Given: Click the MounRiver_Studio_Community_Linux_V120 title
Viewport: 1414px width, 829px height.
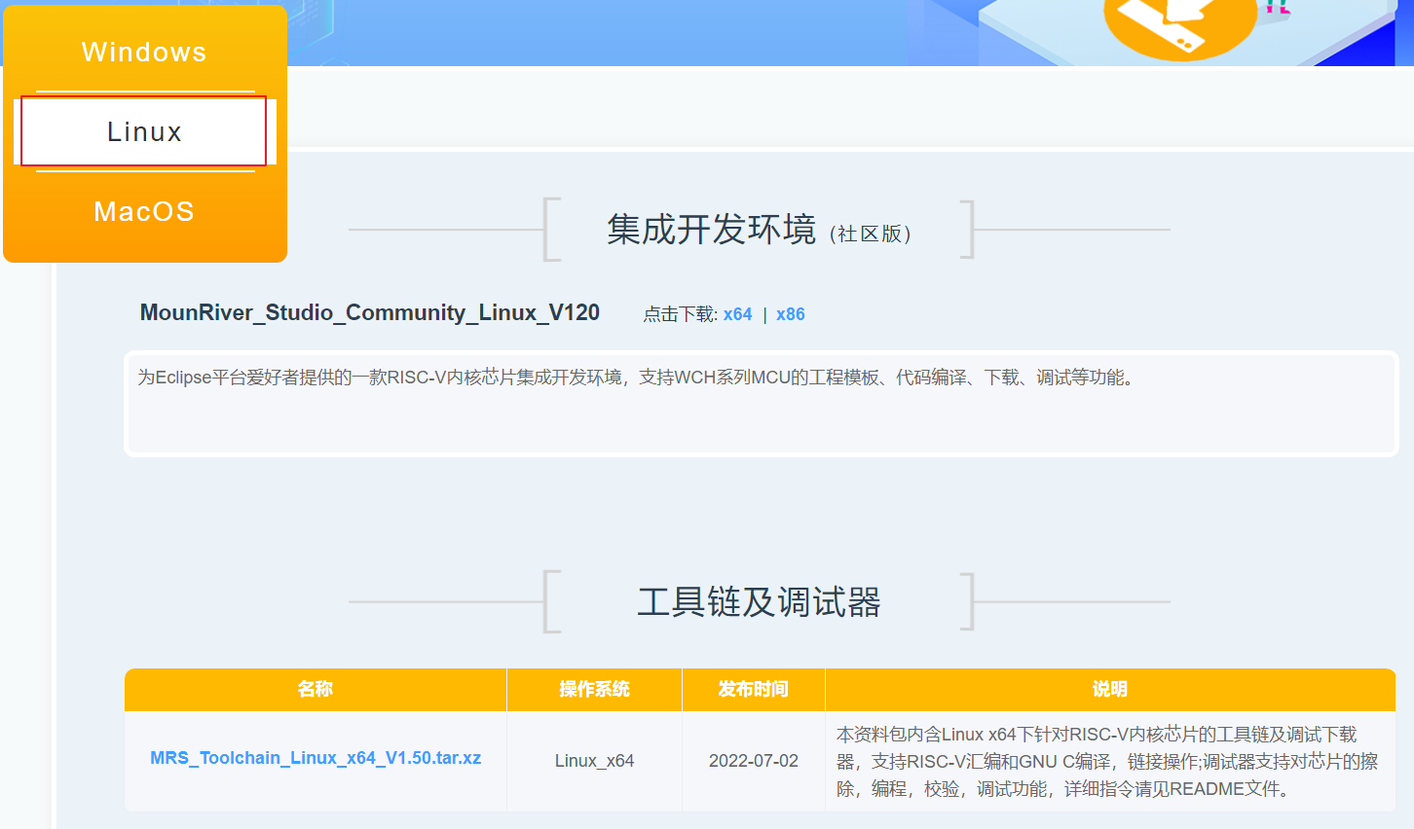Looking at the screenshot, I should pyautogui.click(x=370, y=312).
